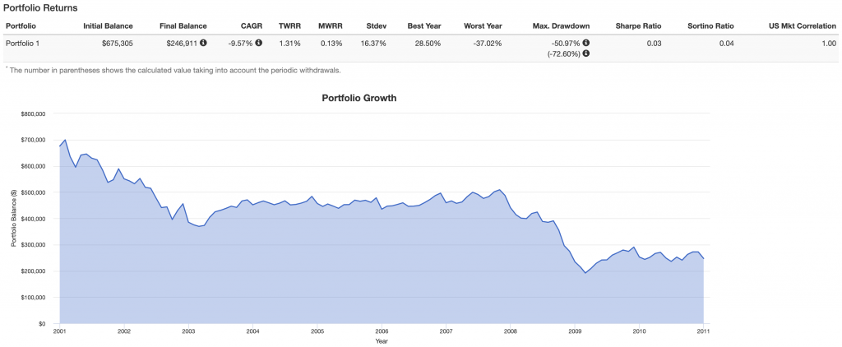Click the Portfolio Growth chart title
The width and height of the screenshot is (842, 347).
tap(359, 98)
